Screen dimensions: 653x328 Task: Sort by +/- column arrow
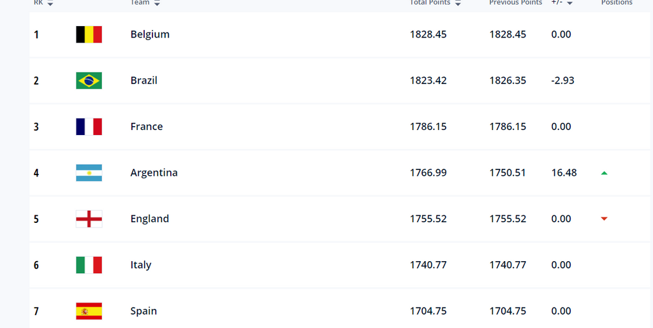point(570,3)
